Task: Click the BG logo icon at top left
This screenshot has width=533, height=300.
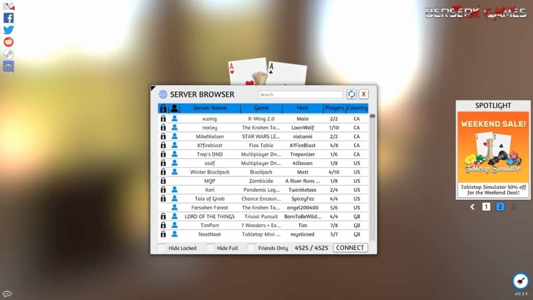Action: coord(8,6)
